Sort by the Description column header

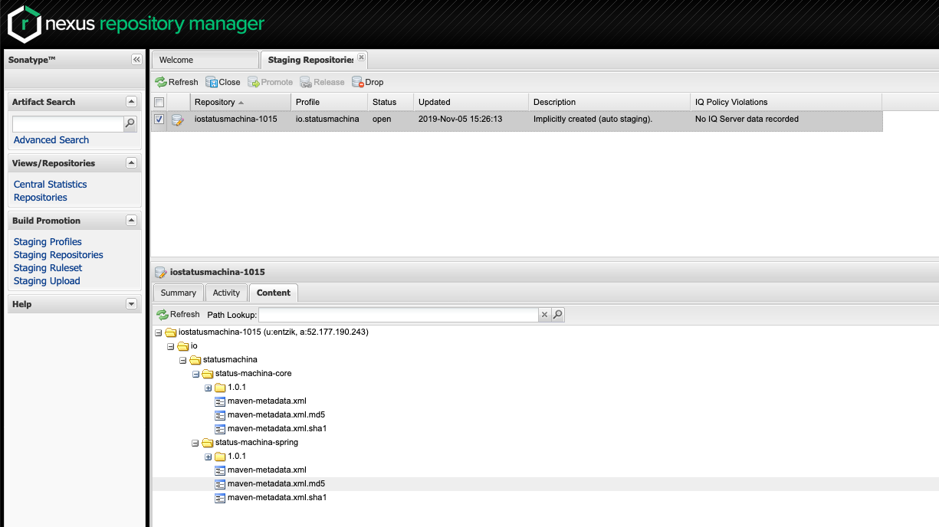point(609,102)
